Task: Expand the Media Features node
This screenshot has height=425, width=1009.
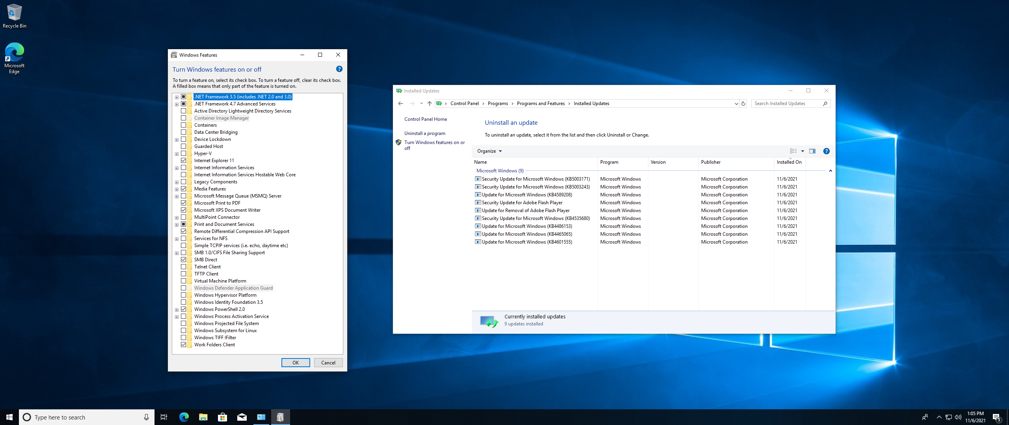Action: tap(177, 189)
